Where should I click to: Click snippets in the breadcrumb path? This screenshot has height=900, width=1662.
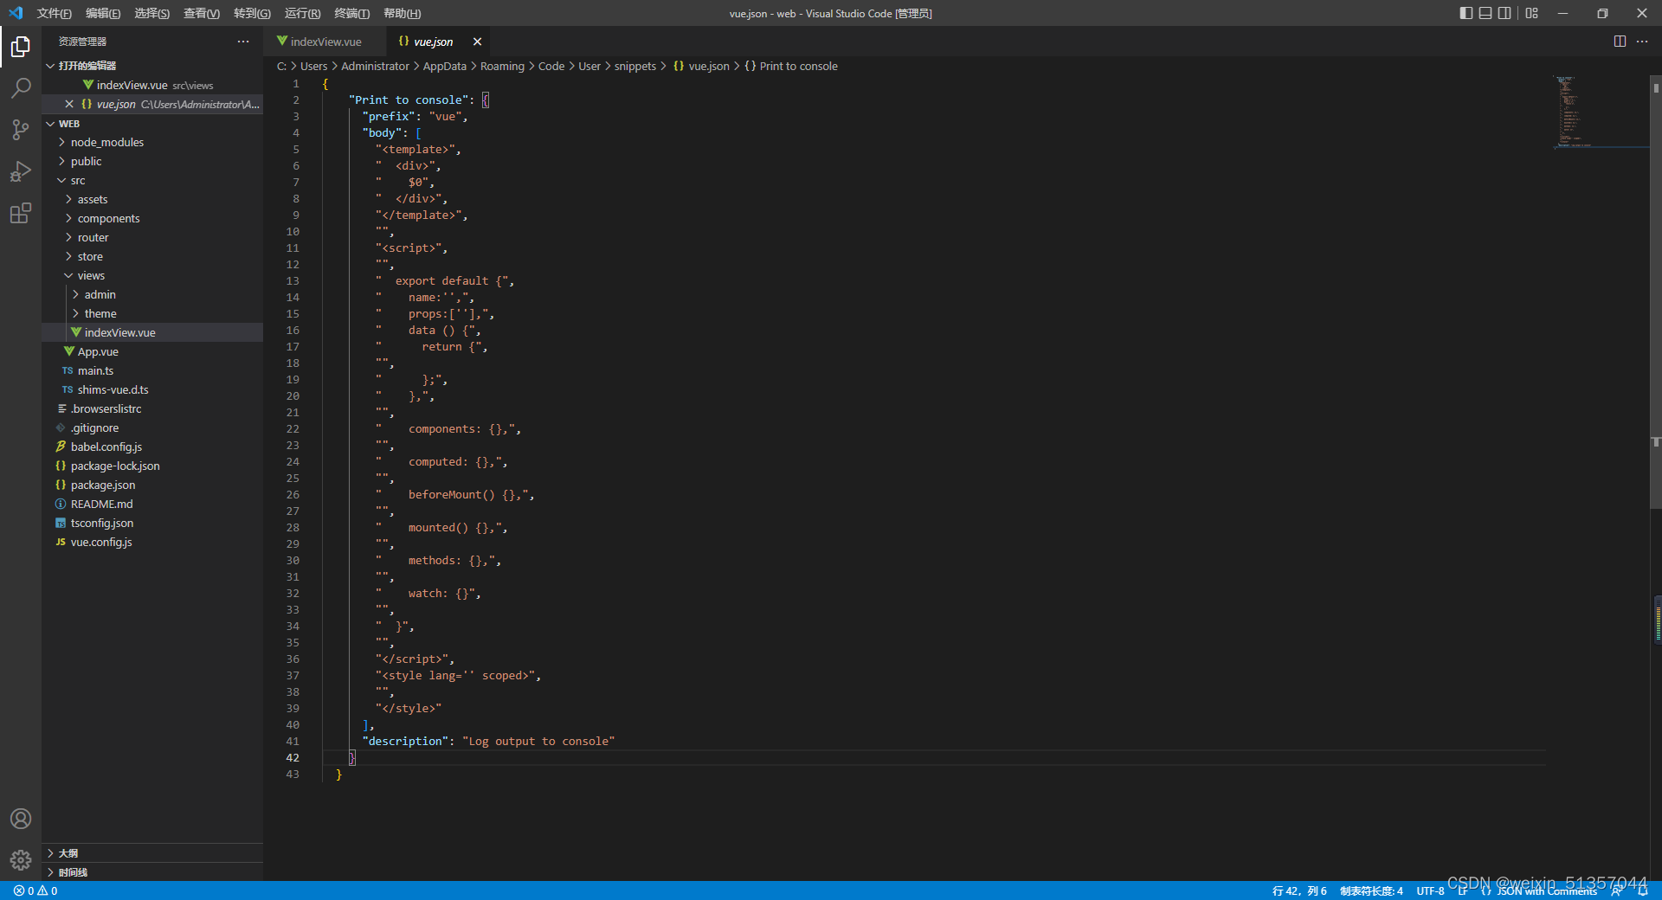[x=635, y=66]
